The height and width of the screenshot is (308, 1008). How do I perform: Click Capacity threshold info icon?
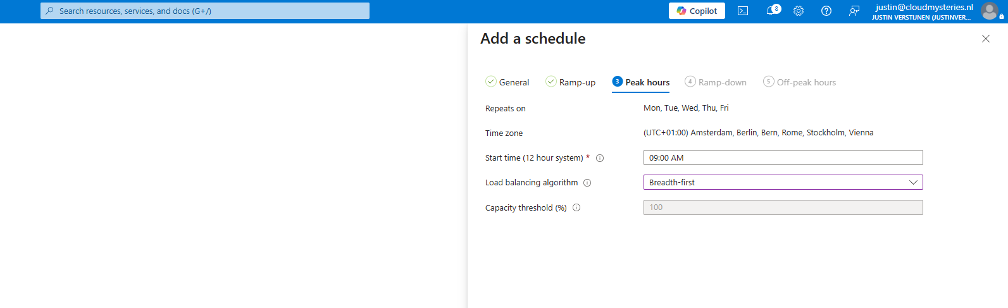(x=576, y=207)
